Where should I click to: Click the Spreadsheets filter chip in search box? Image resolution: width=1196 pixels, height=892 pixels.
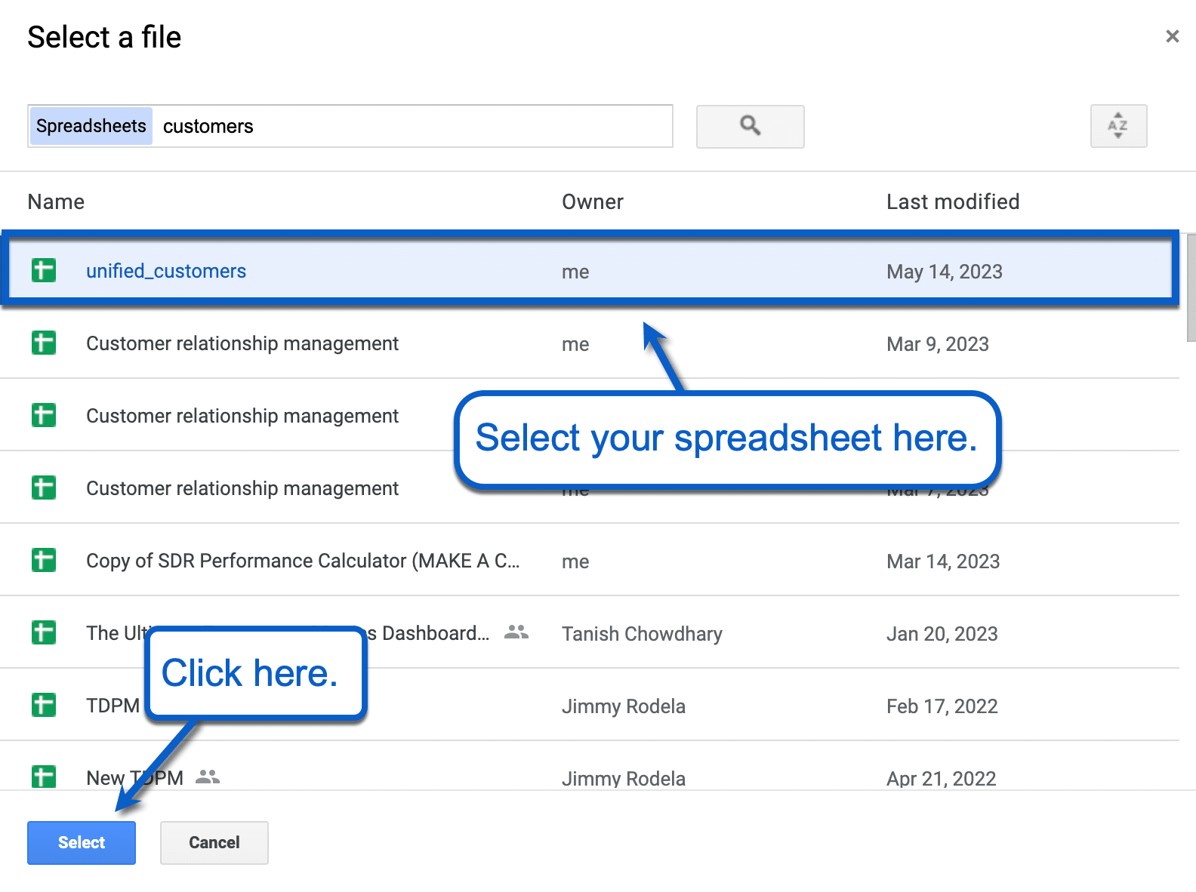(91, 126)
